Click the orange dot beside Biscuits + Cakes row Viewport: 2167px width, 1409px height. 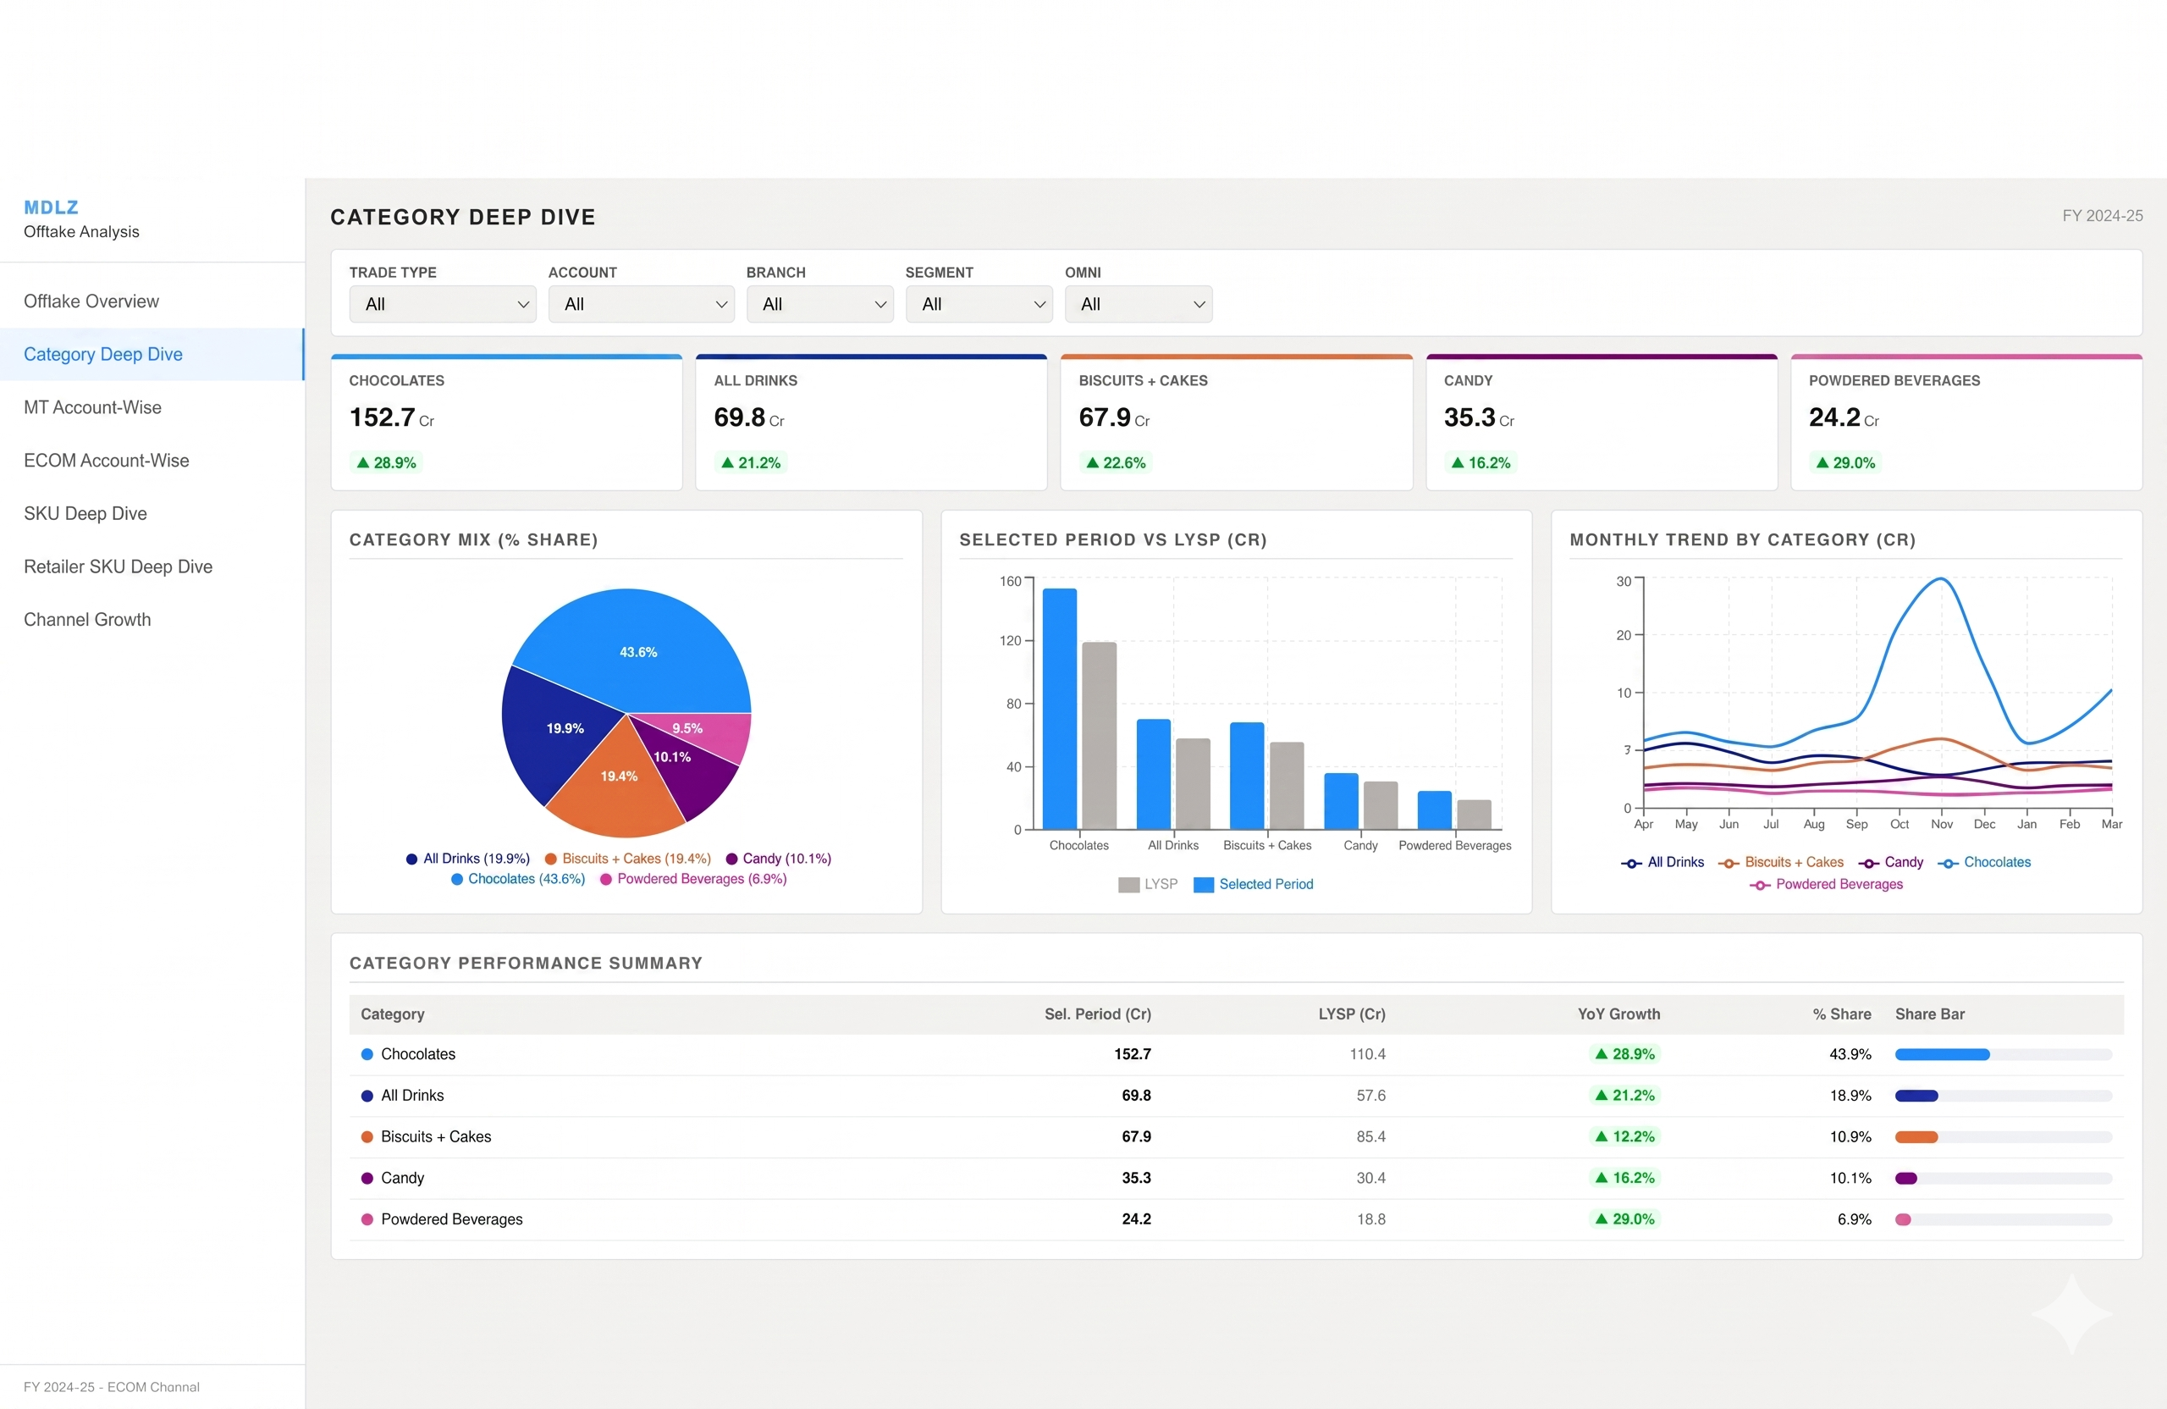click(x=367, y=1136)
